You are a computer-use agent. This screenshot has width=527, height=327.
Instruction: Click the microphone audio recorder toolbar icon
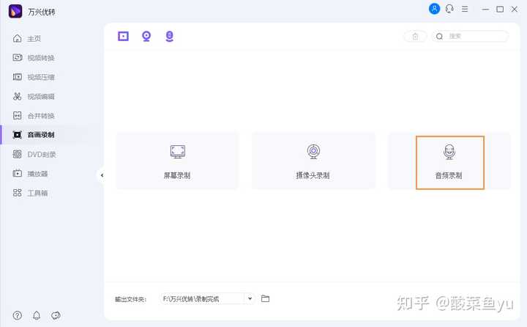pos(169,36)
